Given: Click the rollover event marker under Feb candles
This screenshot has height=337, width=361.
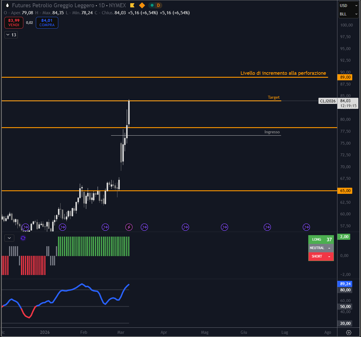Looking at the screenshot, I should [x=105, y=227].
